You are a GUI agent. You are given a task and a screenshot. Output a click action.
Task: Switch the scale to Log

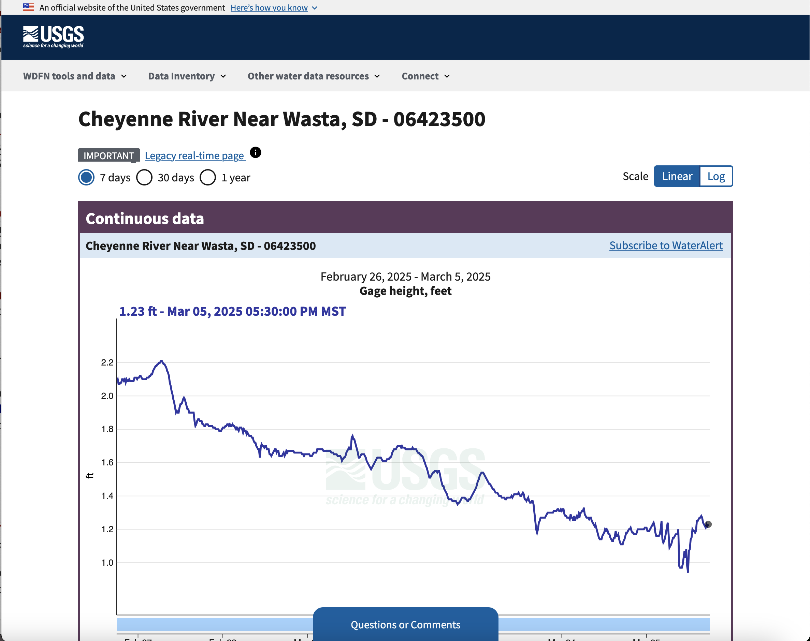coord(716,176)
